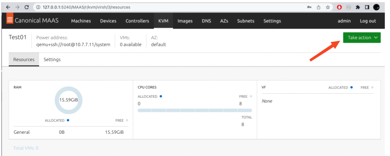
Task: Open Machines in the top navigation
Action: 81,21
